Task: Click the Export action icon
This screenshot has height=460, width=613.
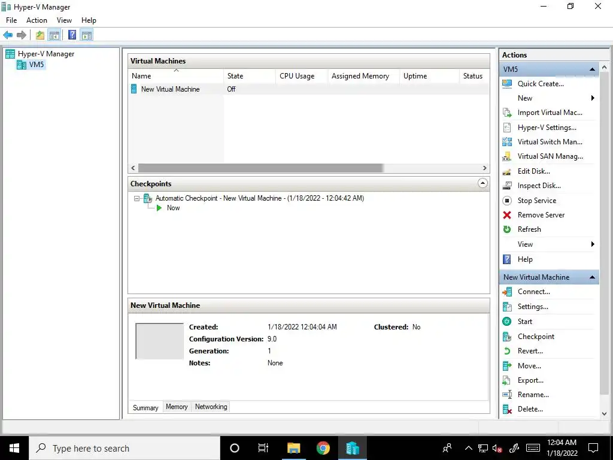Action: pyautogui.click(x=507, y=380)
